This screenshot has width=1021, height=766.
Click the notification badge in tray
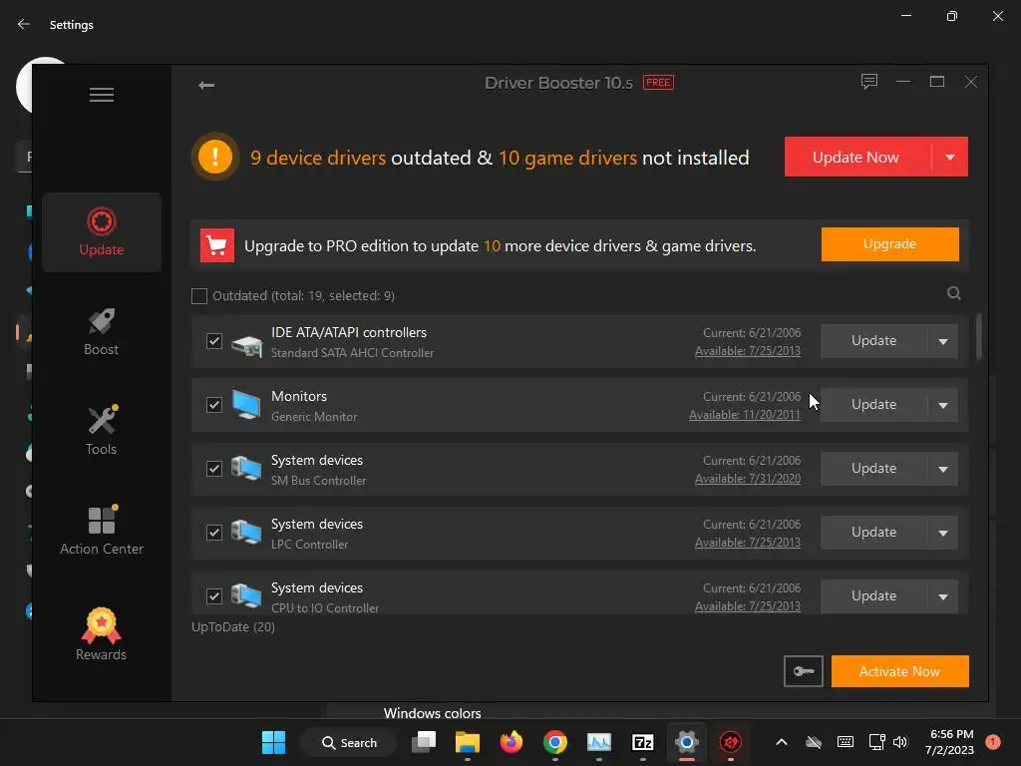[x=993, y=742]
